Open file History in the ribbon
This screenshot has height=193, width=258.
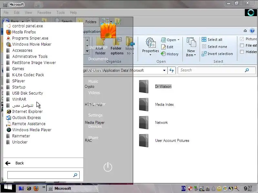[170, 54]
